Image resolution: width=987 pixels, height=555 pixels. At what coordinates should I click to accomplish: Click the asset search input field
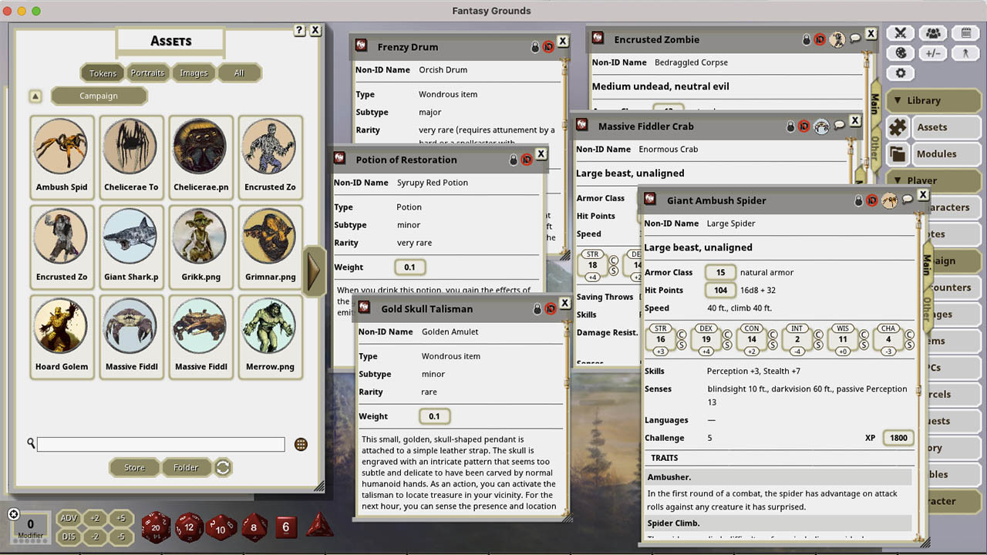coord(160,444)
